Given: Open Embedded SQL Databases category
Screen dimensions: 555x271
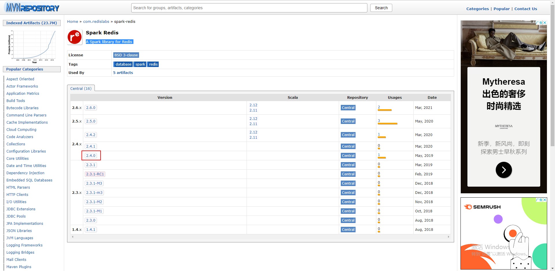Looking at the screenshot, I should pyautogui.click(x=29, y=180).
